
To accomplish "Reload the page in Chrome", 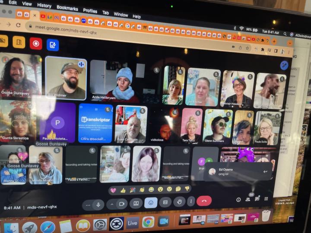I will tap(18, 25).
